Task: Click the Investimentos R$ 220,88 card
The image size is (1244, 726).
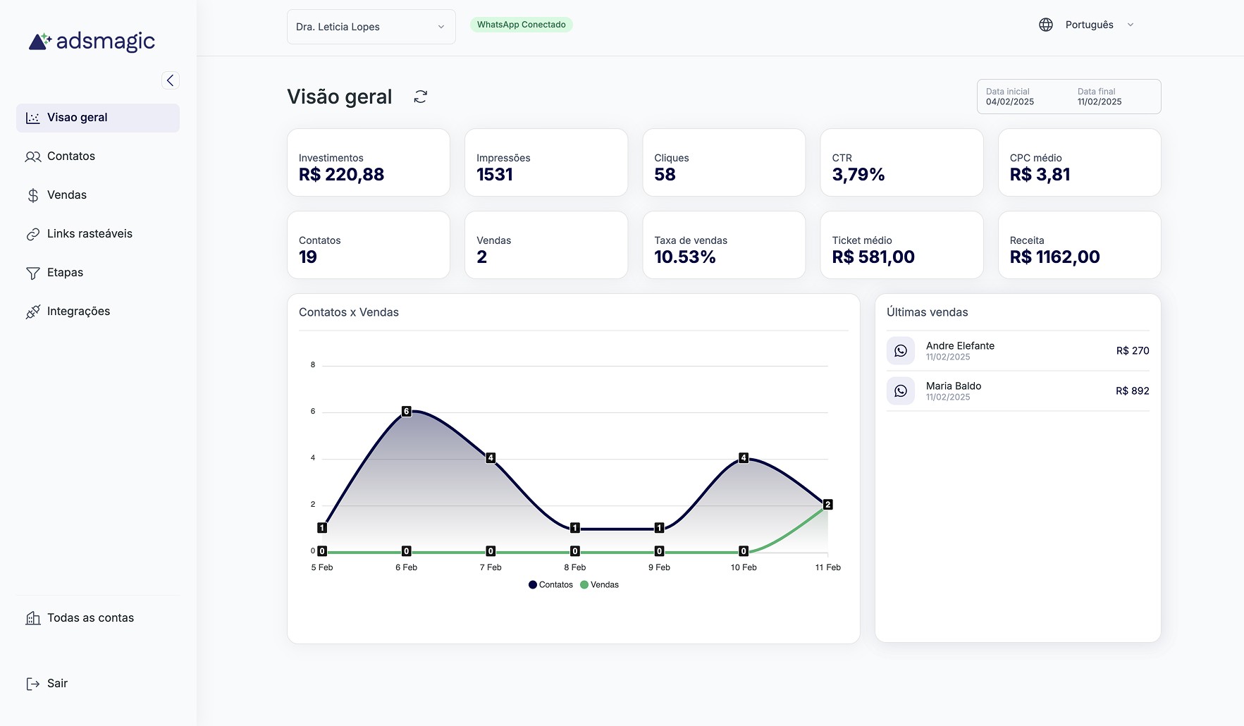Action: [x=369, y=162]
